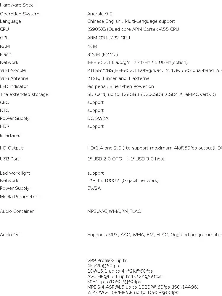Click the "Operation System" label
Image resolution: width=222 pixels, height=296 pixels.
[20, 14]
